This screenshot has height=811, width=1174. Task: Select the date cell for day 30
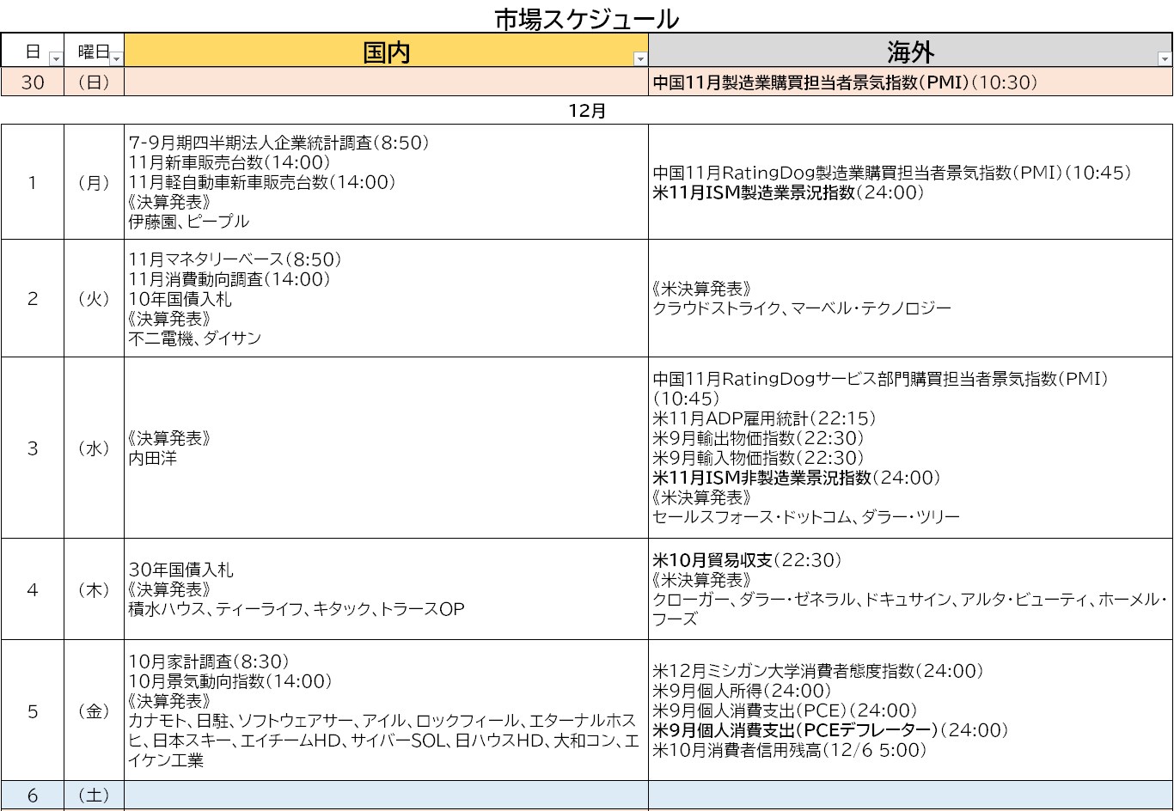33,82
